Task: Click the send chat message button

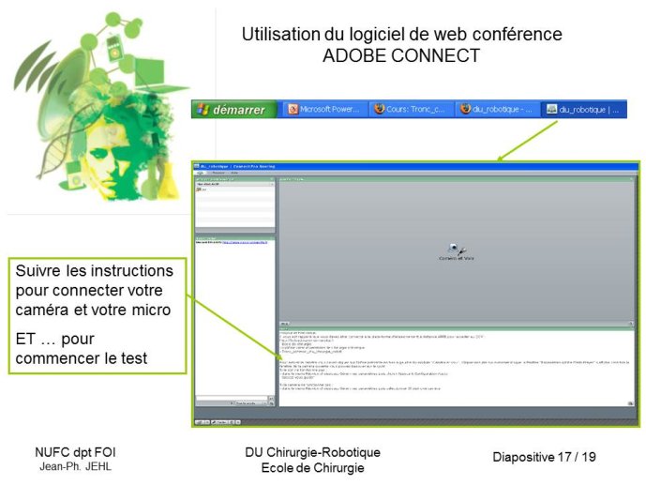Action: click(x=271, y=399)
